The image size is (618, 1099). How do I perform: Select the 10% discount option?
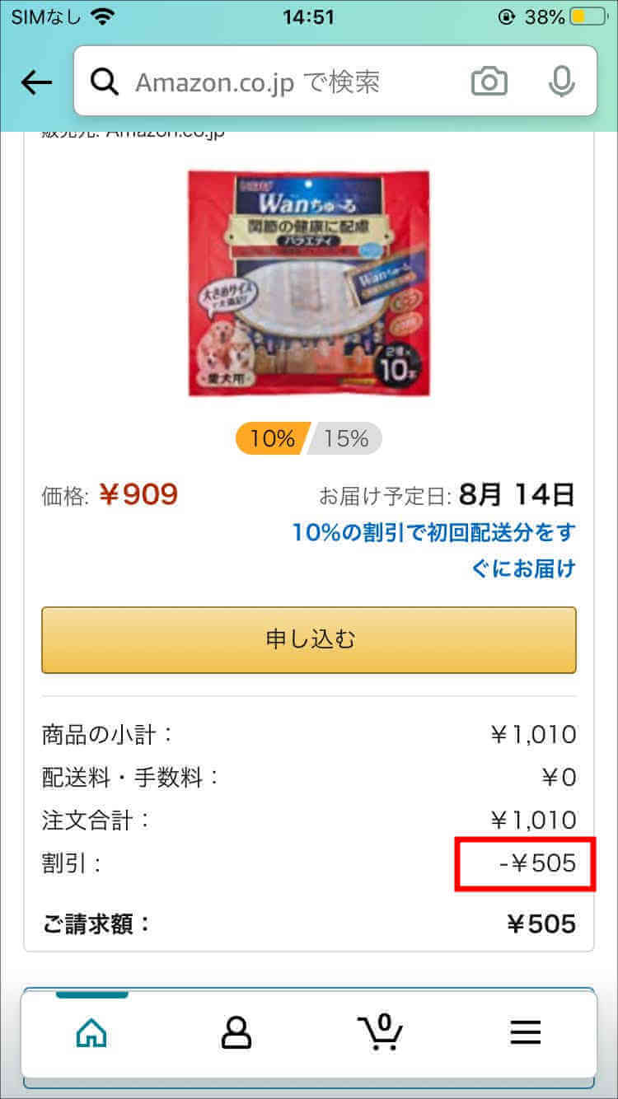coord(273,438)
